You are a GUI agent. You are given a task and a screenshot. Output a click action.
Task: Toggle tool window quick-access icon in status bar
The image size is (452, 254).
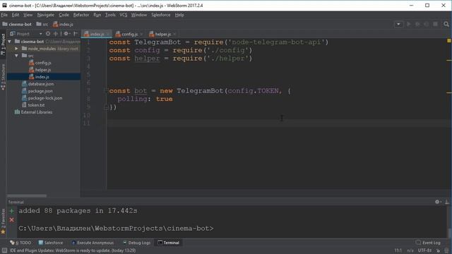pos(4,250)
